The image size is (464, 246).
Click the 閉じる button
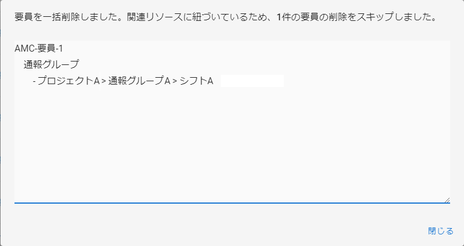pos(441,231)
